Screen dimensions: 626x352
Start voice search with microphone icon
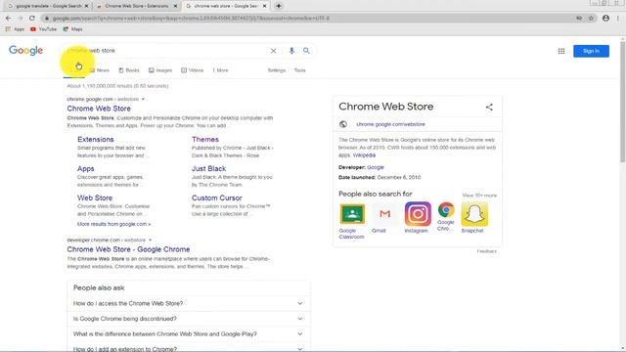[291, 51]
